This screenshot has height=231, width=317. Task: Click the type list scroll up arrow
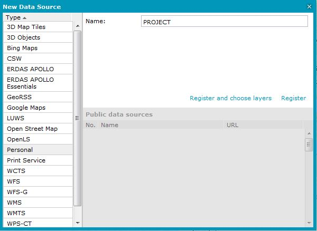coord(78,26)
